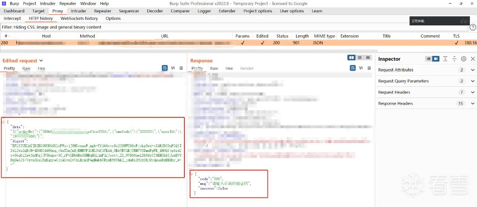Select the HTTP history sub-tab
This screenshot has height=207, width=477.
point(41,19)
